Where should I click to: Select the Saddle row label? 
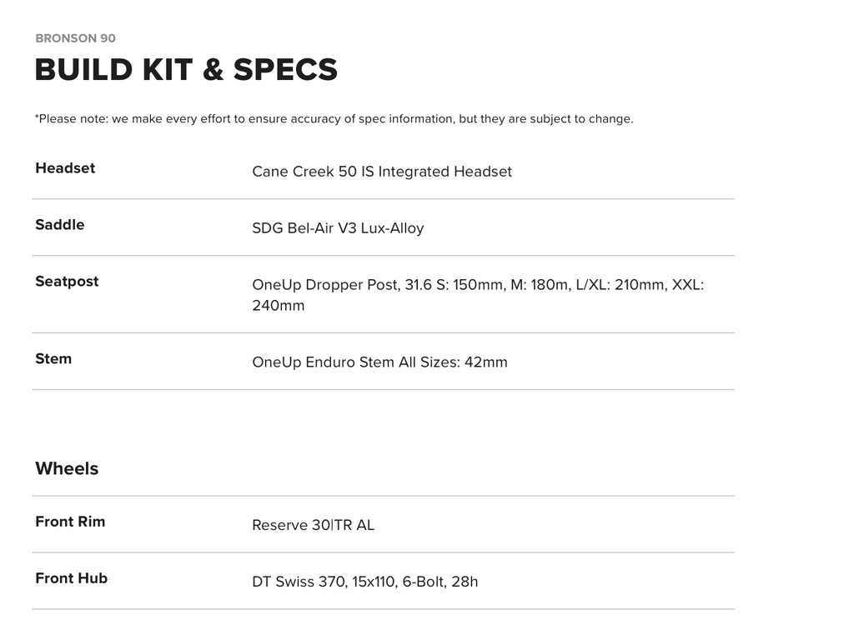59,225
